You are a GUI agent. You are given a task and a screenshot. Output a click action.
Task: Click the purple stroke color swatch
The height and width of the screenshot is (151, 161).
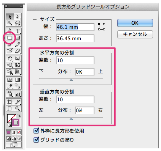pos(16,123)
